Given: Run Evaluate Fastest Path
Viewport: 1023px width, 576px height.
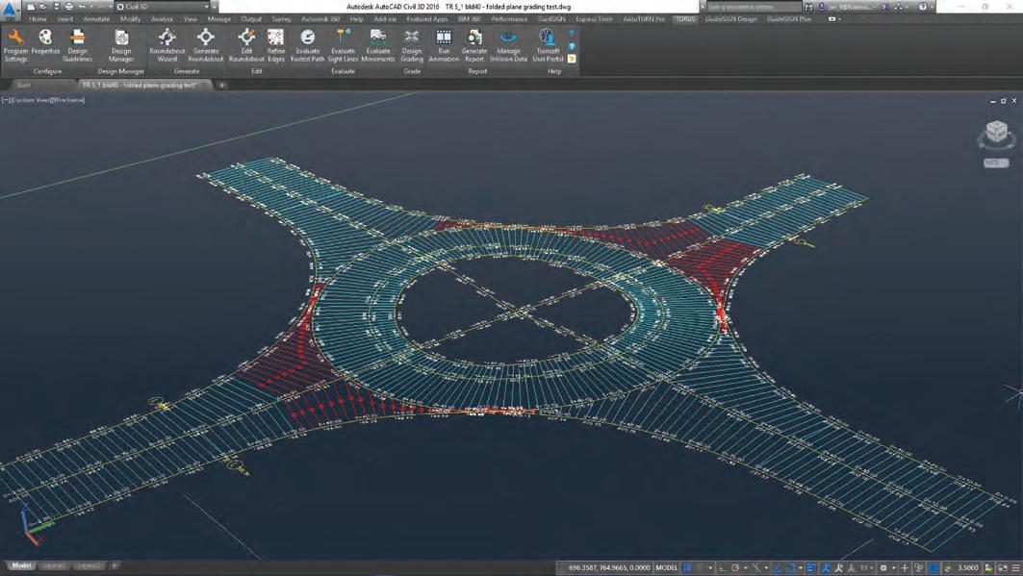Looking at the screenshot, I should click(x=307, y=45).
